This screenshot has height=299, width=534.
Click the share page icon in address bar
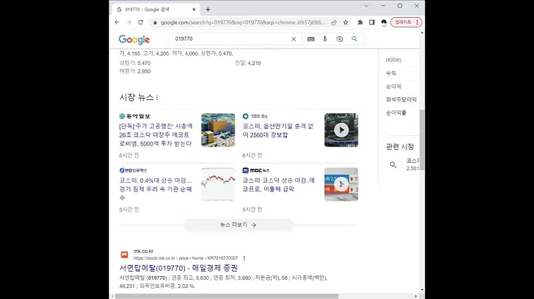(334, 22)
